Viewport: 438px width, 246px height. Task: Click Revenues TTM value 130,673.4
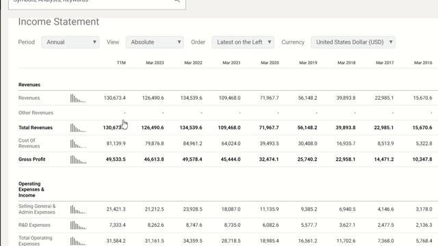[114, 98]
